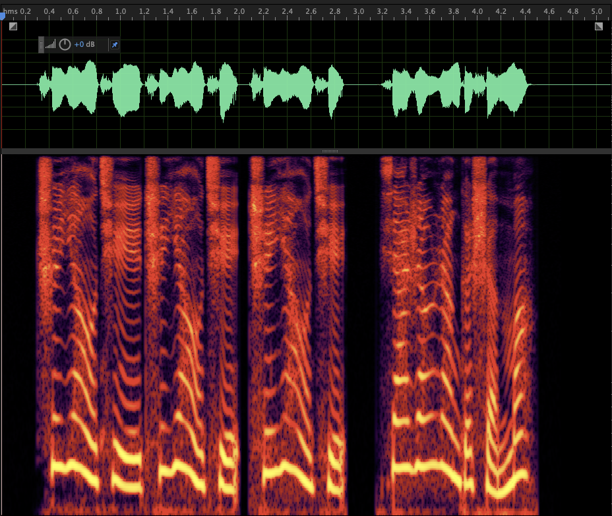Click the 4.0 mark on time ruler

(477, 11)
